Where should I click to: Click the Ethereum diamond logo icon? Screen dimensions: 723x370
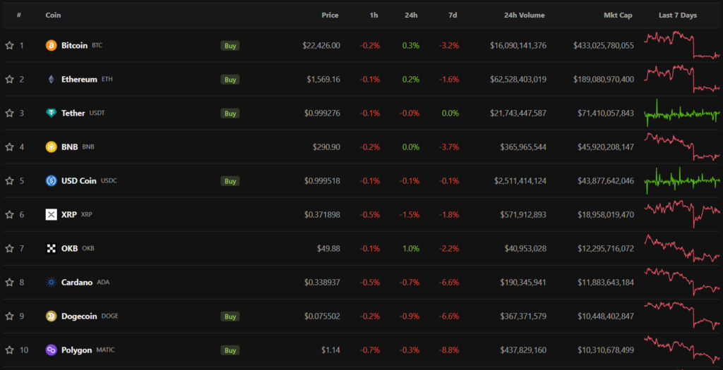click(51, 79)
